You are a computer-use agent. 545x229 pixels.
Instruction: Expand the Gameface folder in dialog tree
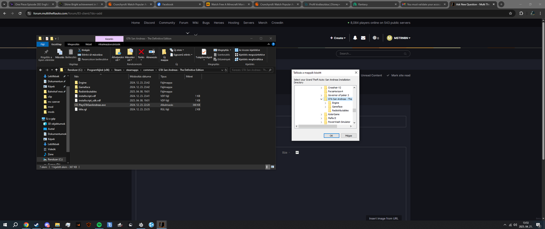point(325,107)
